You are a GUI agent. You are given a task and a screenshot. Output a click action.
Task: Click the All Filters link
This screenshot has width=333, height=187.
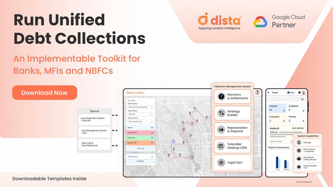pyautogui.click(x=132, y=100)
